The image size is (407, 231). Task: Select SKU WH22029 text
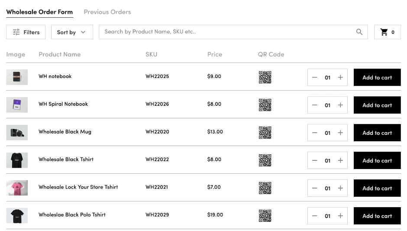[x=157, y=215]
